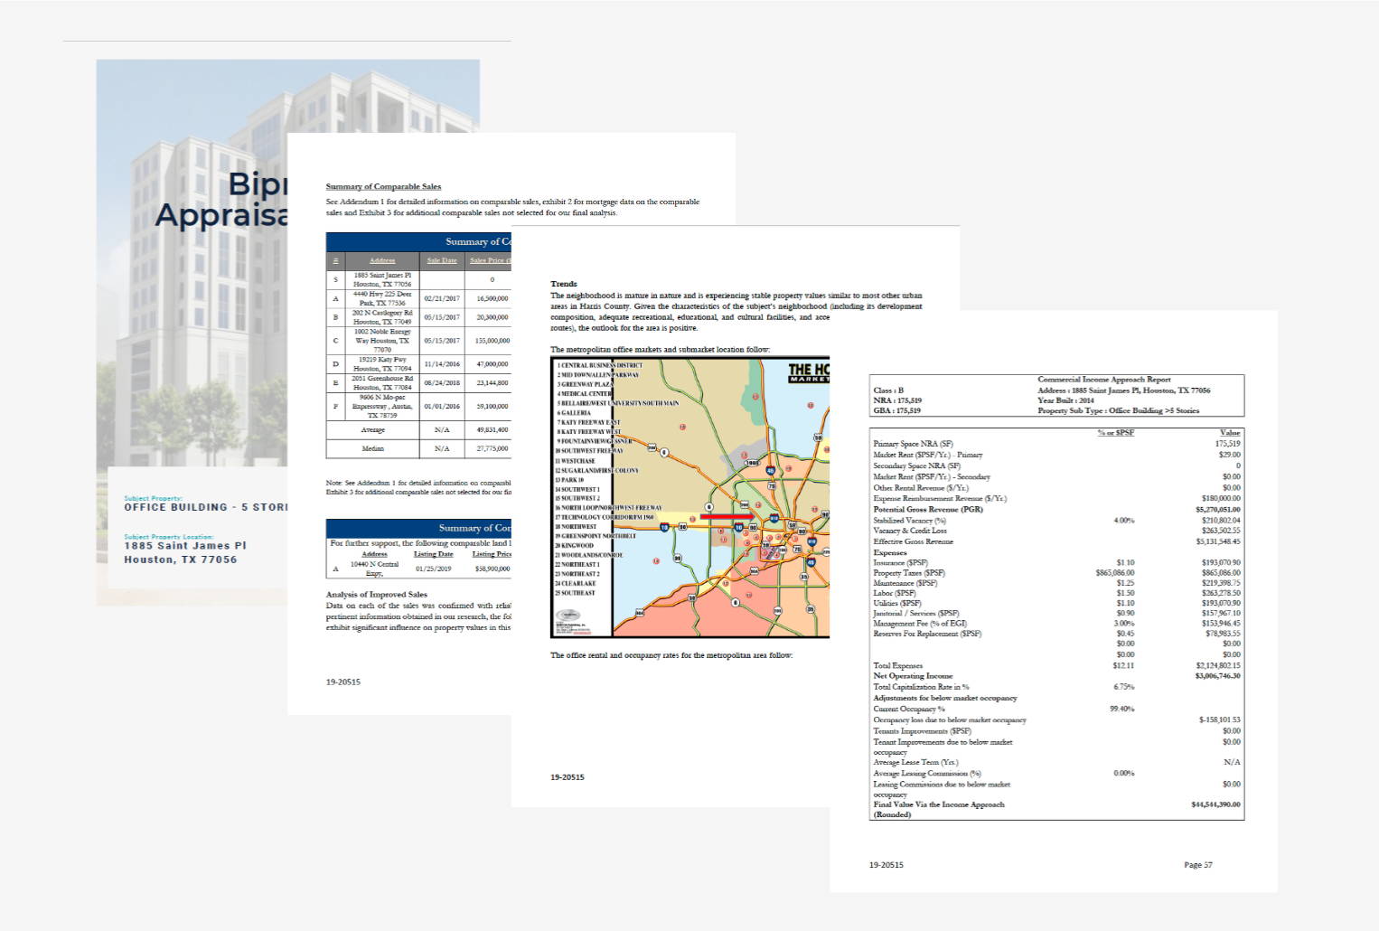Click market rent value '$29.00'

[x=1229, y=455]
